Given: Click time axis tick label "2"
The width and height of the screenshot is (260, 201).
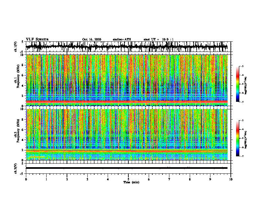Looking at the screenshot, I should tap(67, 179).
